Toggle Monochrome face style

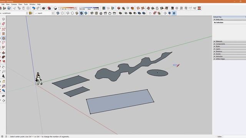point(86,13)
